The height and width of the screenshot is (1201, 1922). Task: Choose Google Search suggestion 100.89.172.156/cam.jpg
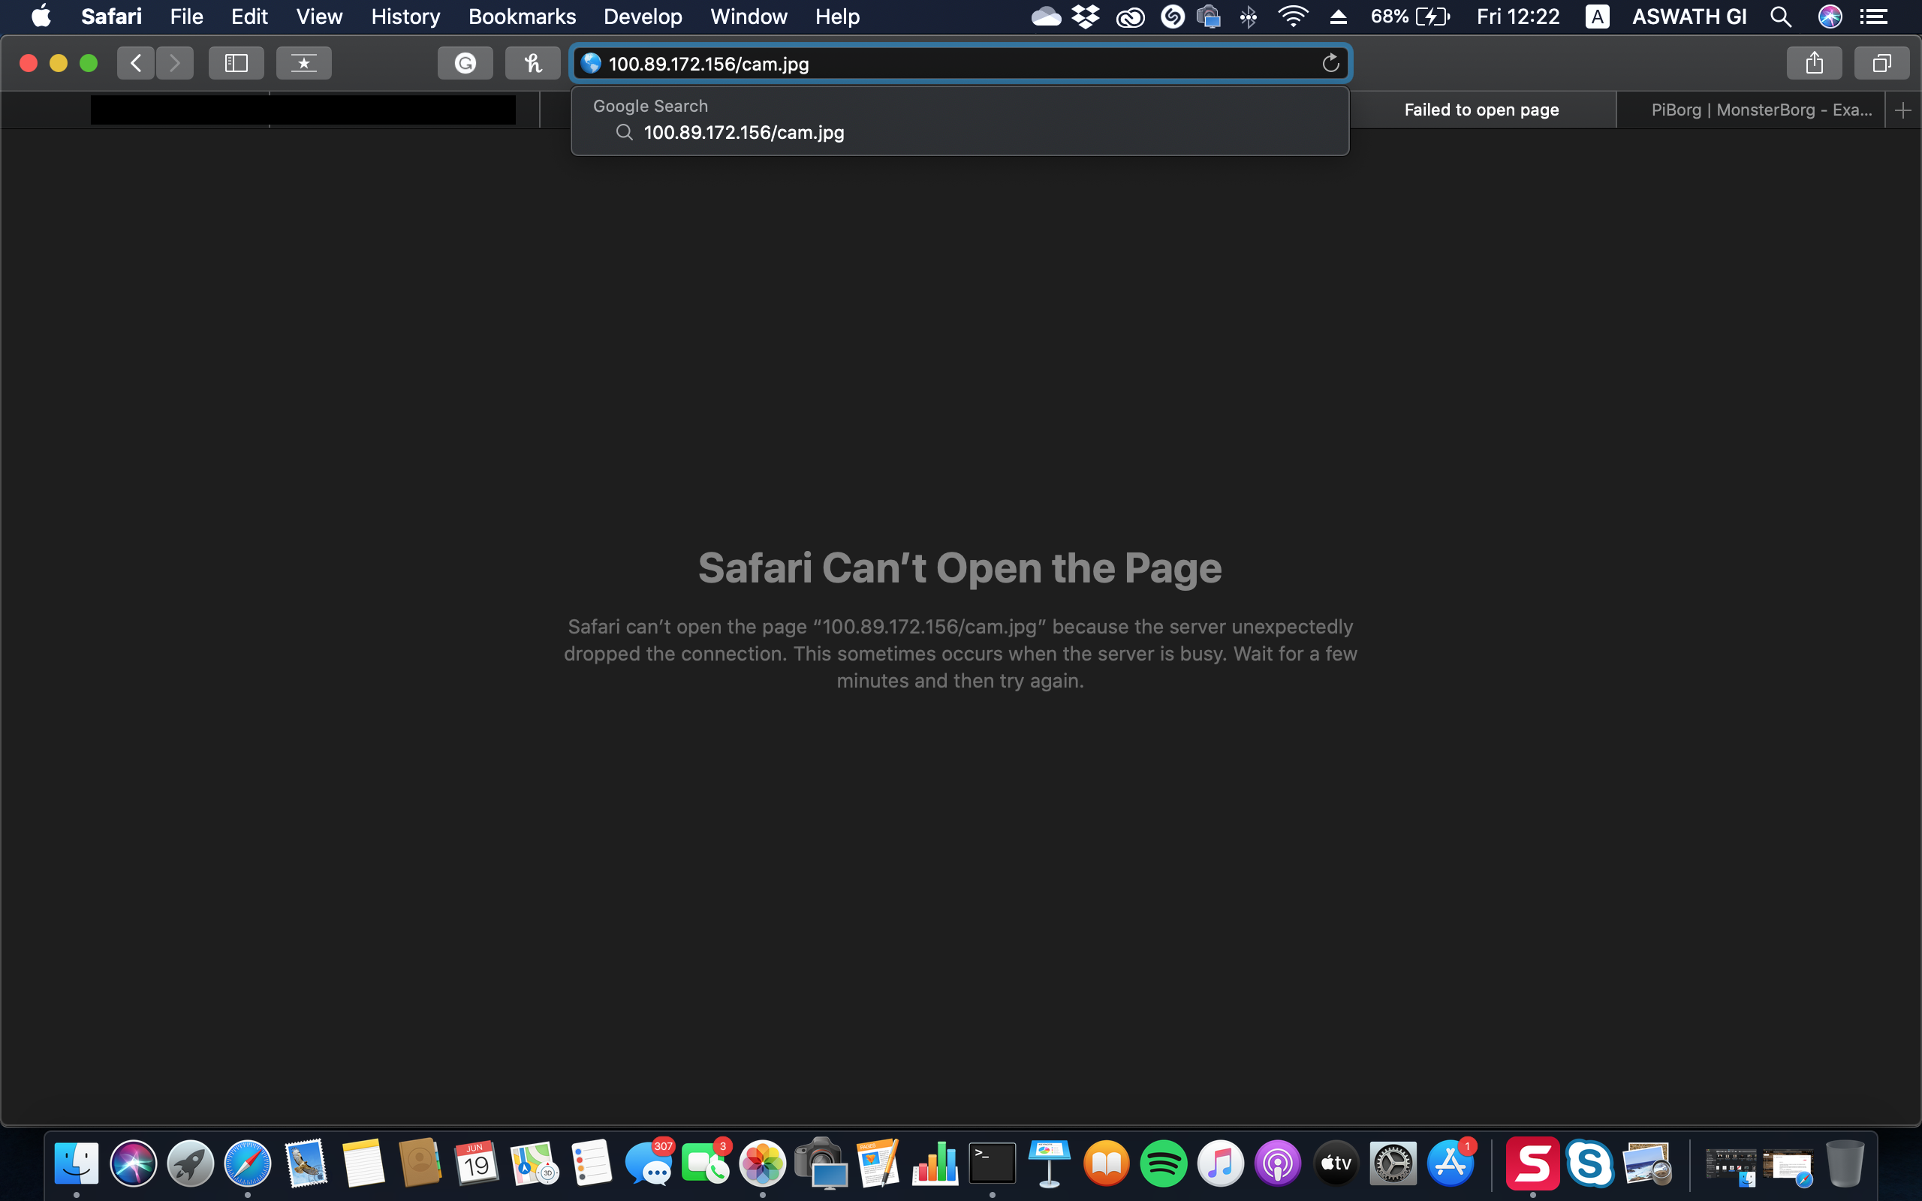click(x=743, y=133)
